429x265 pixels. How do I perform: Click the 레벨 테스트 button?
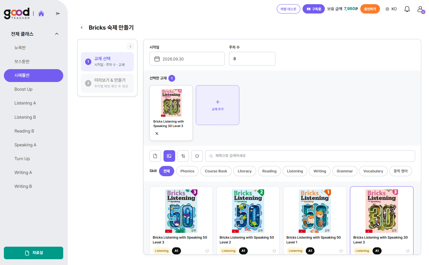point(288,9)
